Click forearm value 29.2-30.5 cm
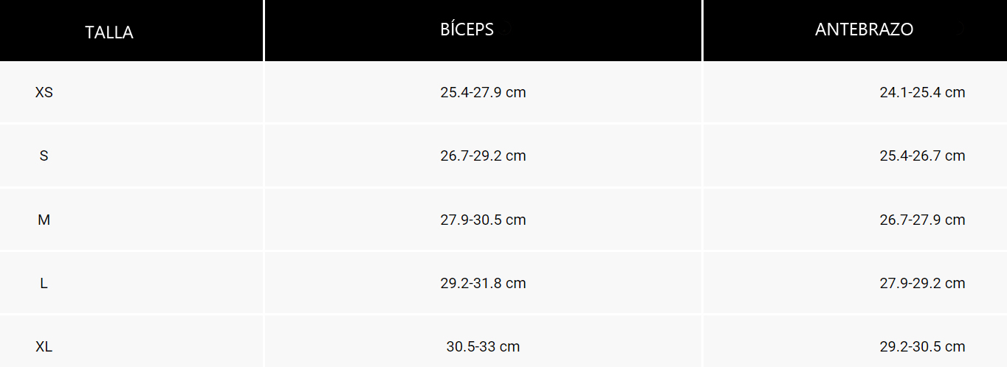The width and height of the screenshot is (1007, 367). [922, 346]
